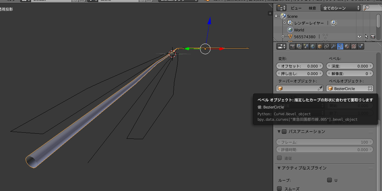Image resolution: width=382 pixels, height=191 pixels.
Task: Click the green Y-axis manipulator arrow
Action: [x=187, y=49]
